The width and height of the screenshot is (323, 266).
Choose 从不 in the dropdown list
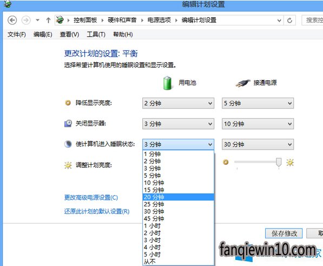(x=179, y=262)
